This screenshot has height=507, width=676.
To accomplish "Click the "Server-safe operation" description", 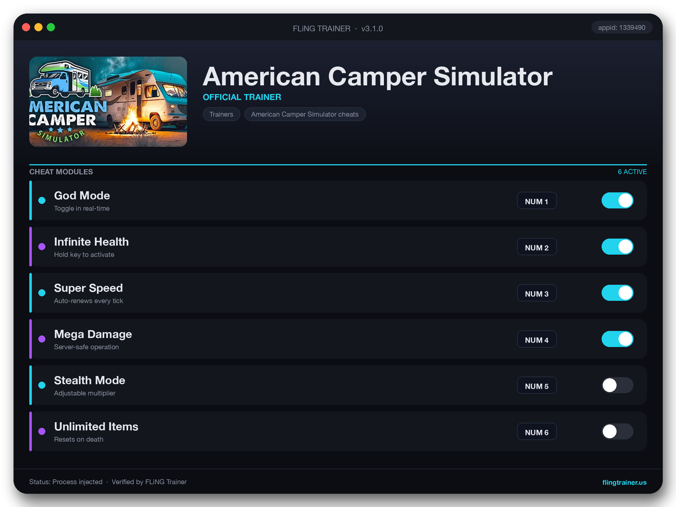I will click(86, 347).
